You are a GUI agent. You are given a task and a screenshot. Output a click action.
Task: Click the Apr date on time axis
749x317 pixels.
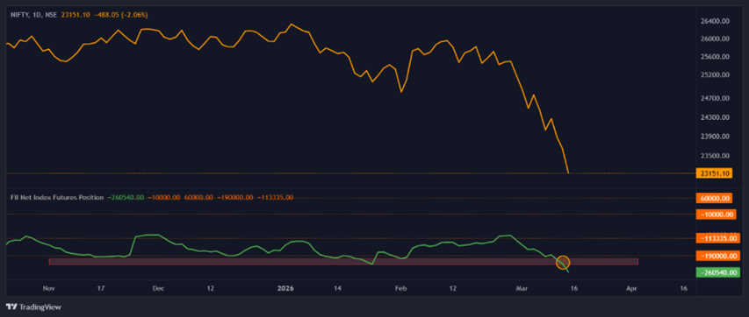pyautogui.click(x=631, y=288)
